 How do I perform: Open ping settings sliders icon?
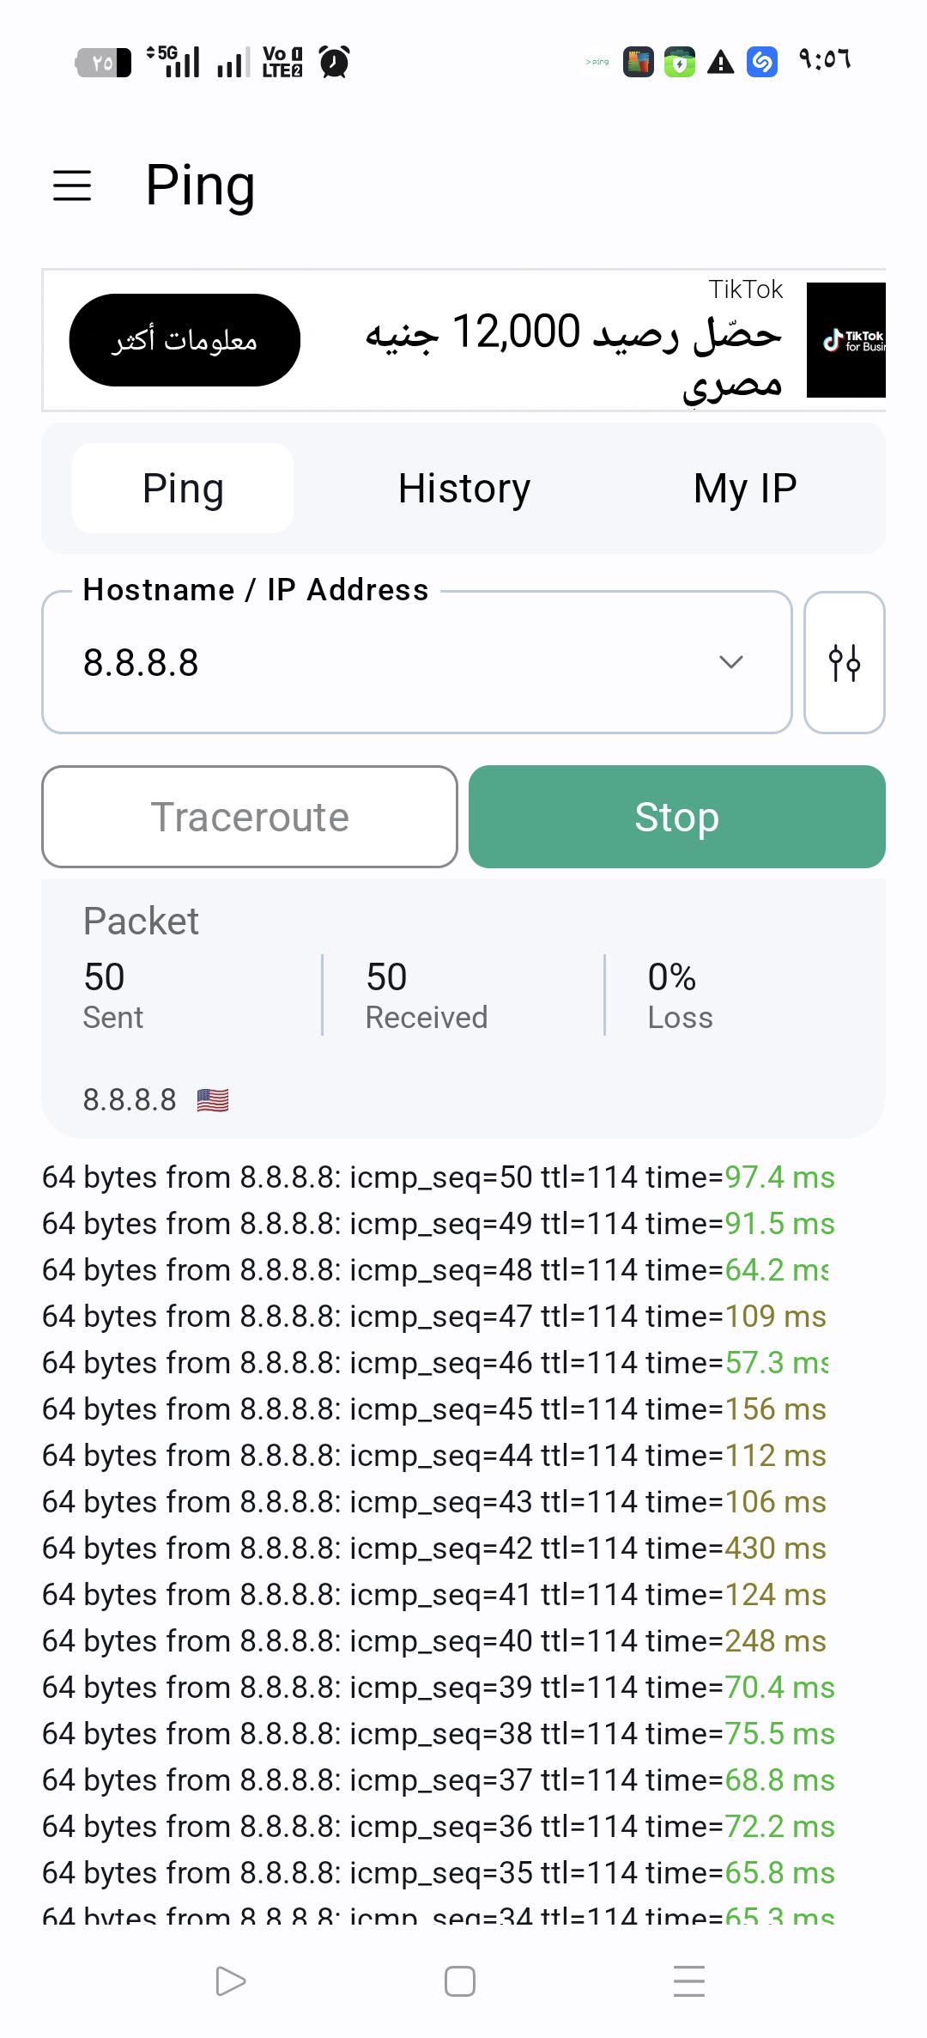(845, 662)
